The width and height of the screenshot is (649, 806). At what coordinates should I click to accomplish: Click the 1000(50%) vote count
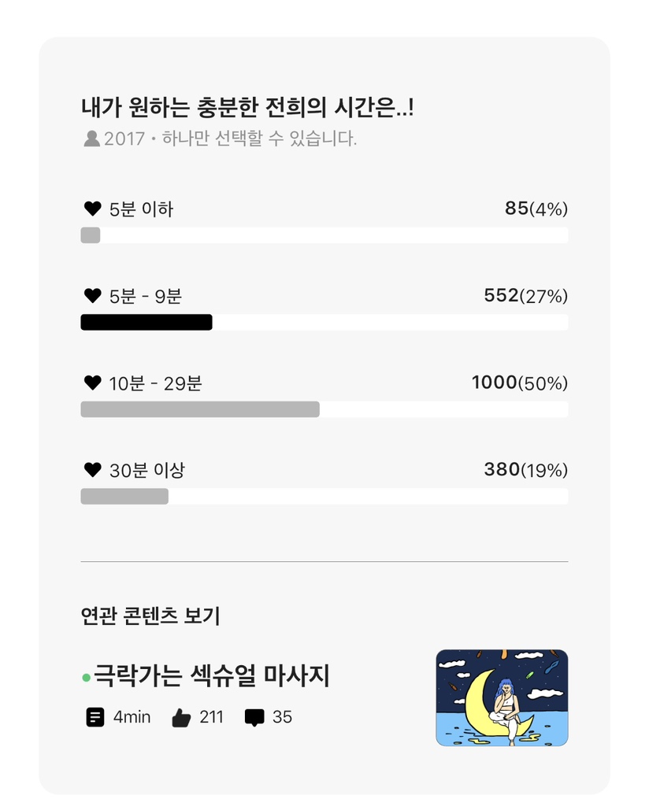519,383
